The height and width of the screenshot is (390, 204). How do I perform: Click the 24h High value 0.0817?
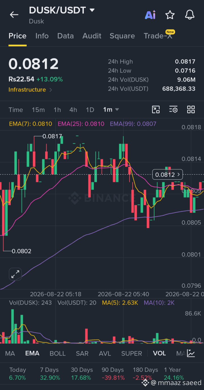coord(185,62)
